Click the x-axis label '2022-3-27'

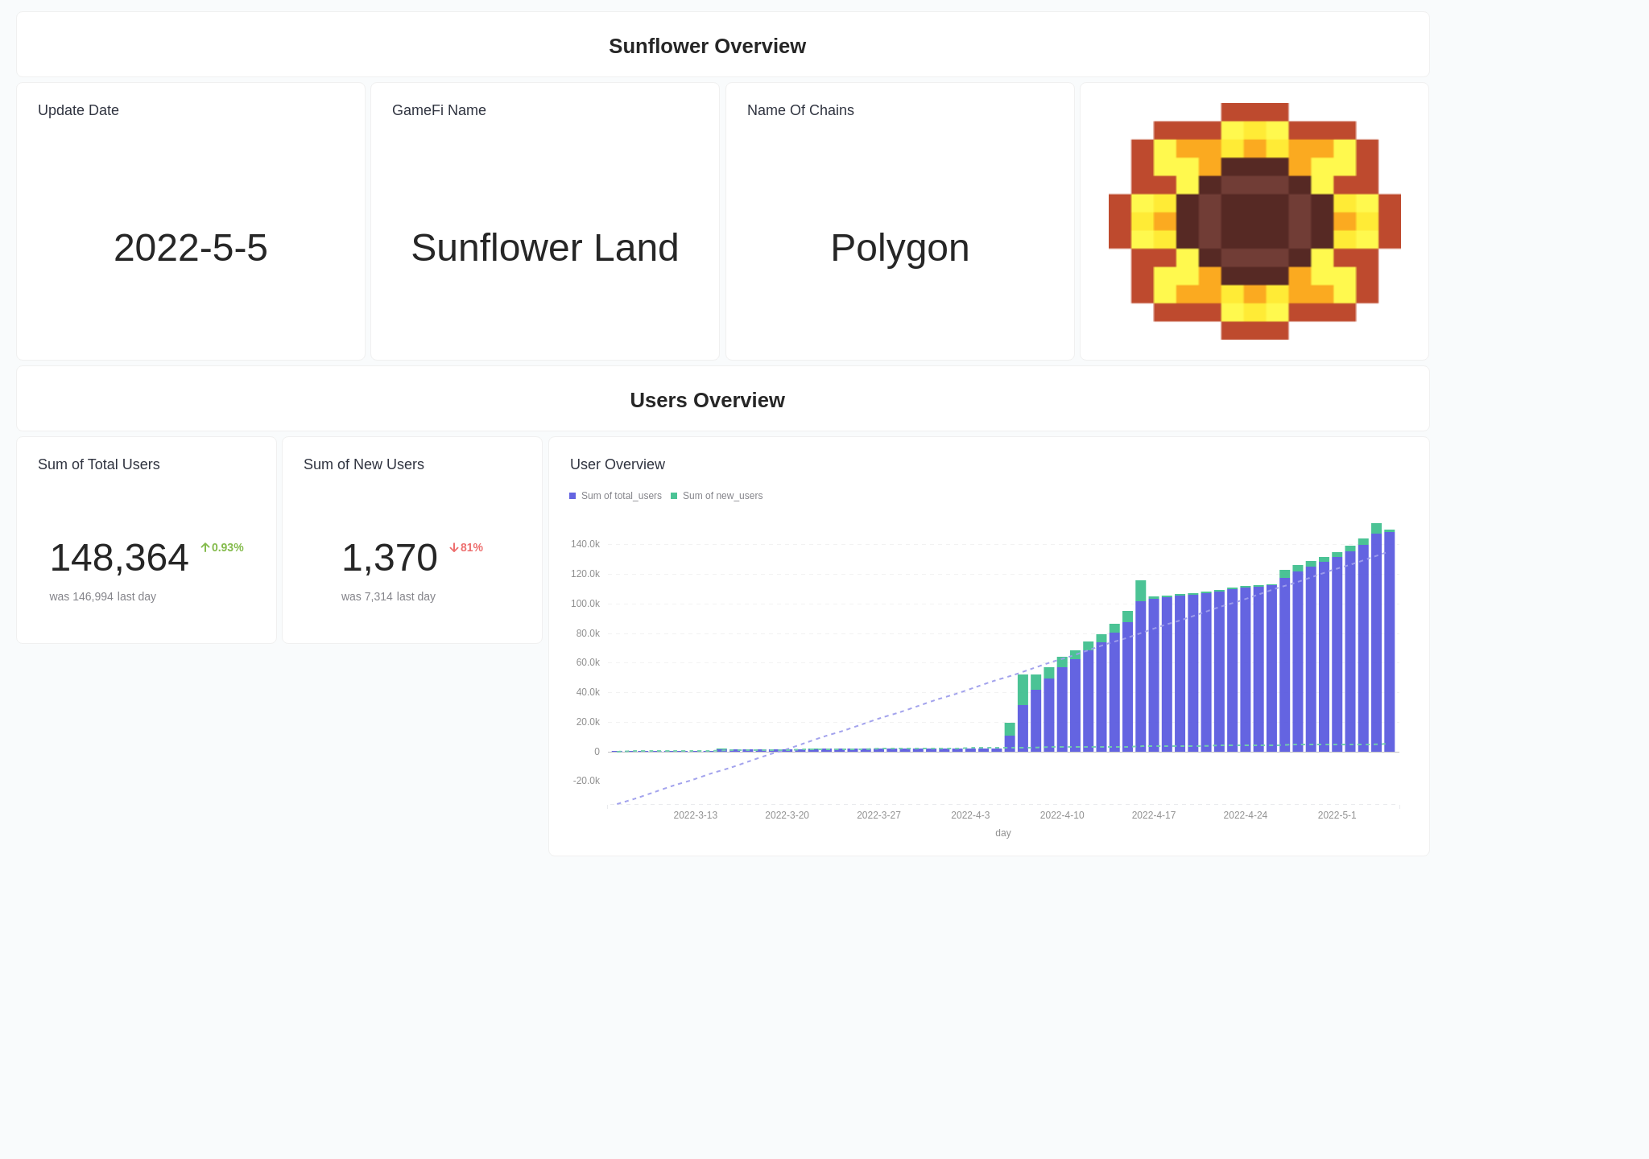pos(879,815)
